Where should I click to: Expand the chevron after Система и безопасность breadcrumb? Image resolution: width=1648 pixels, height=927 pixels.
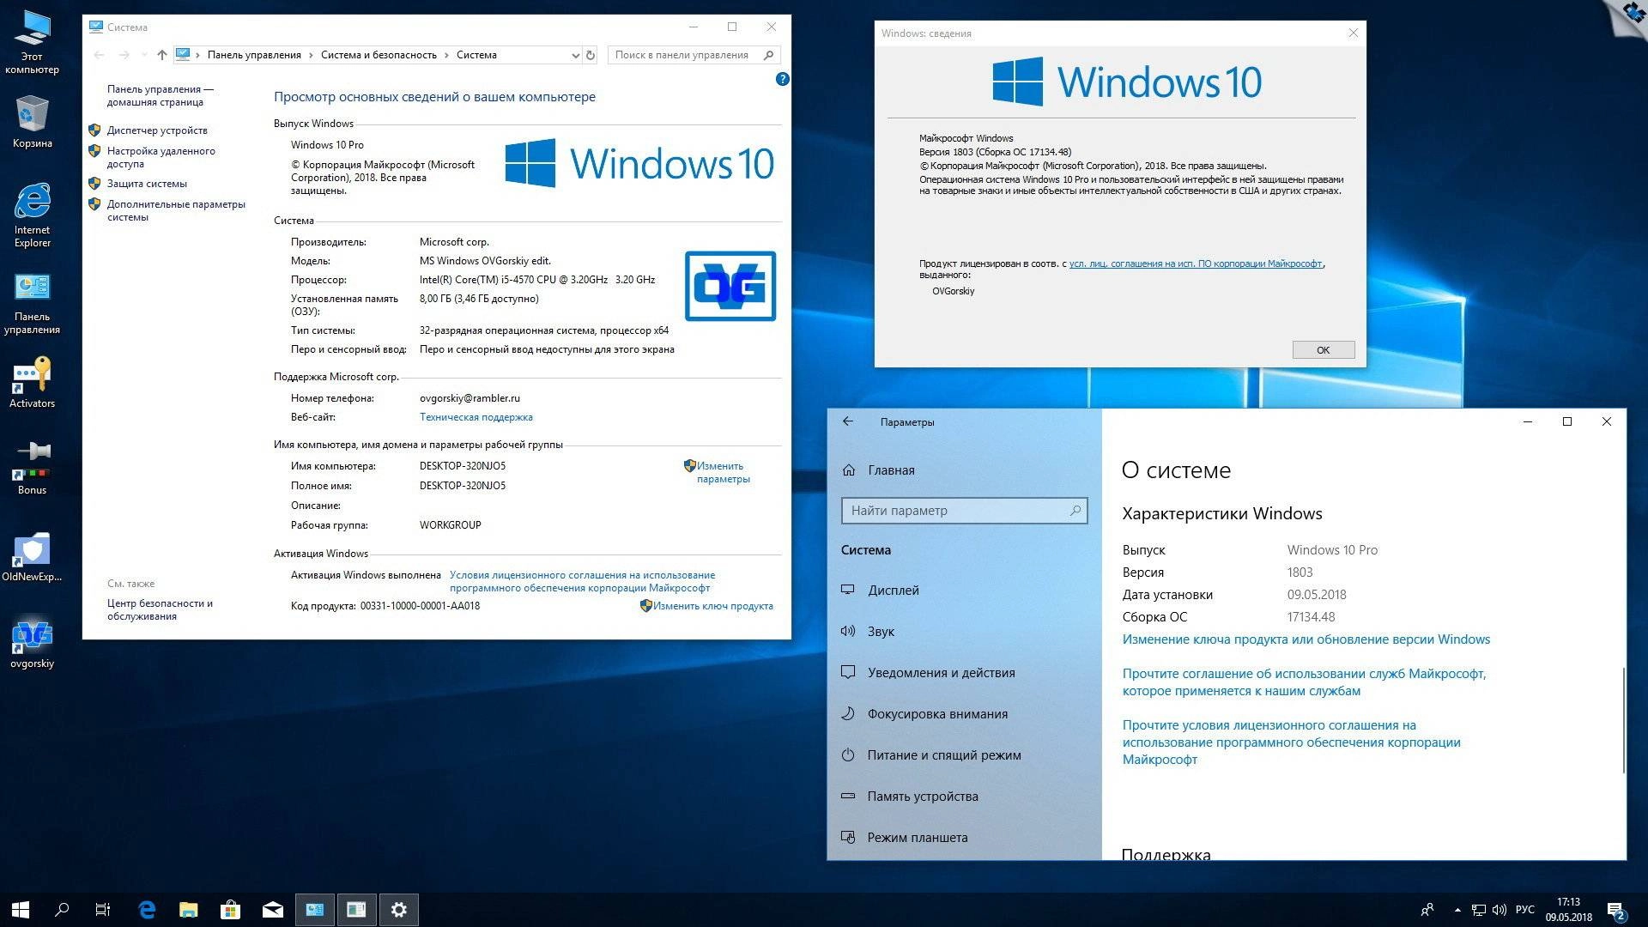click(x=446, y=55)
